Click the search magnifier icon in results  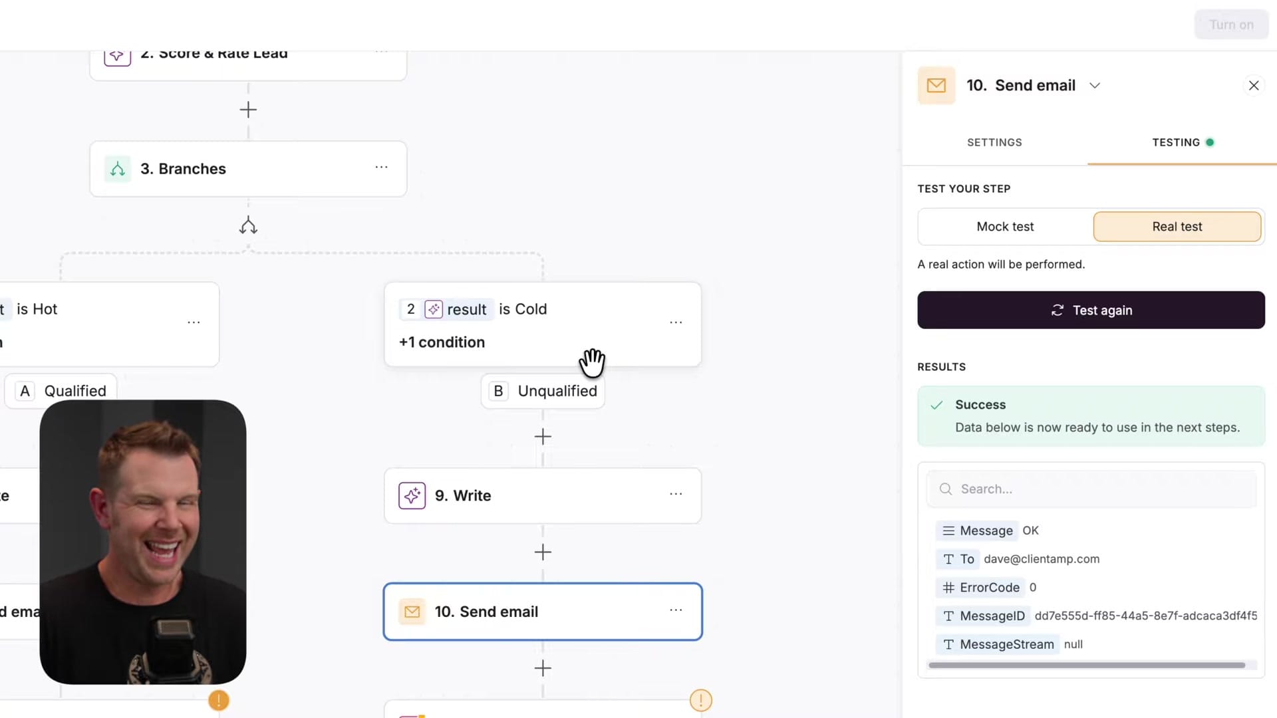coord(945,489)
